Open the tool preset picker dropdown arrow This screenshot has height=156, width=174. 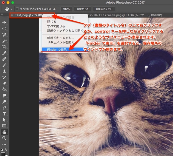(x=11, y=9)
